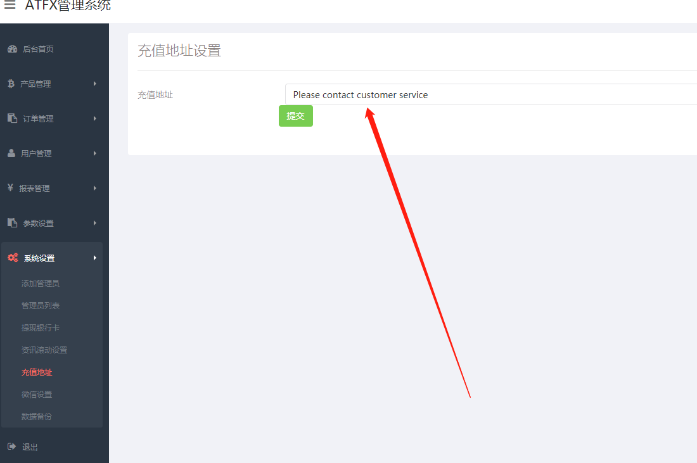Click the hamburger menu icon
This screenshot has height=463, width=697.
click(x=10, y=5)
